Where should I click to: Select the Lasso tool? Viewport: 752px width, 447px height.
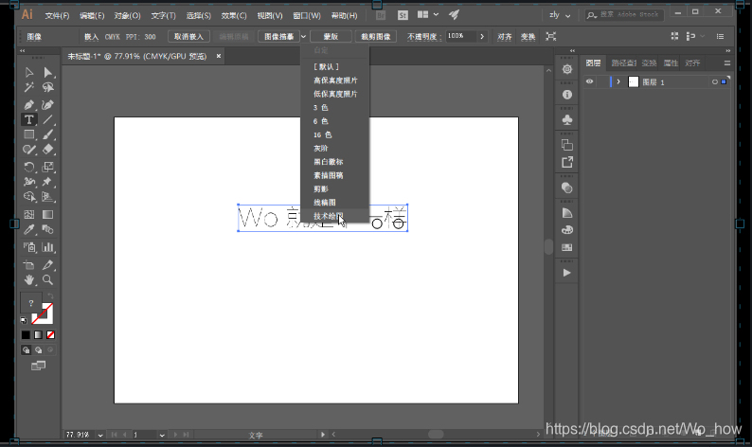48,87
